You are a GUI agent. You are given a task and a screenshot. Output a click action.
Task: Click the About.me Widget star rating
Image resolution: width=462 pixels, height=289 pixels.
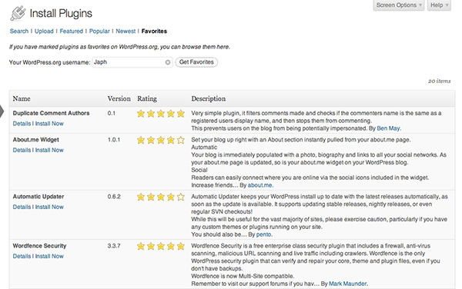(161, 140)
